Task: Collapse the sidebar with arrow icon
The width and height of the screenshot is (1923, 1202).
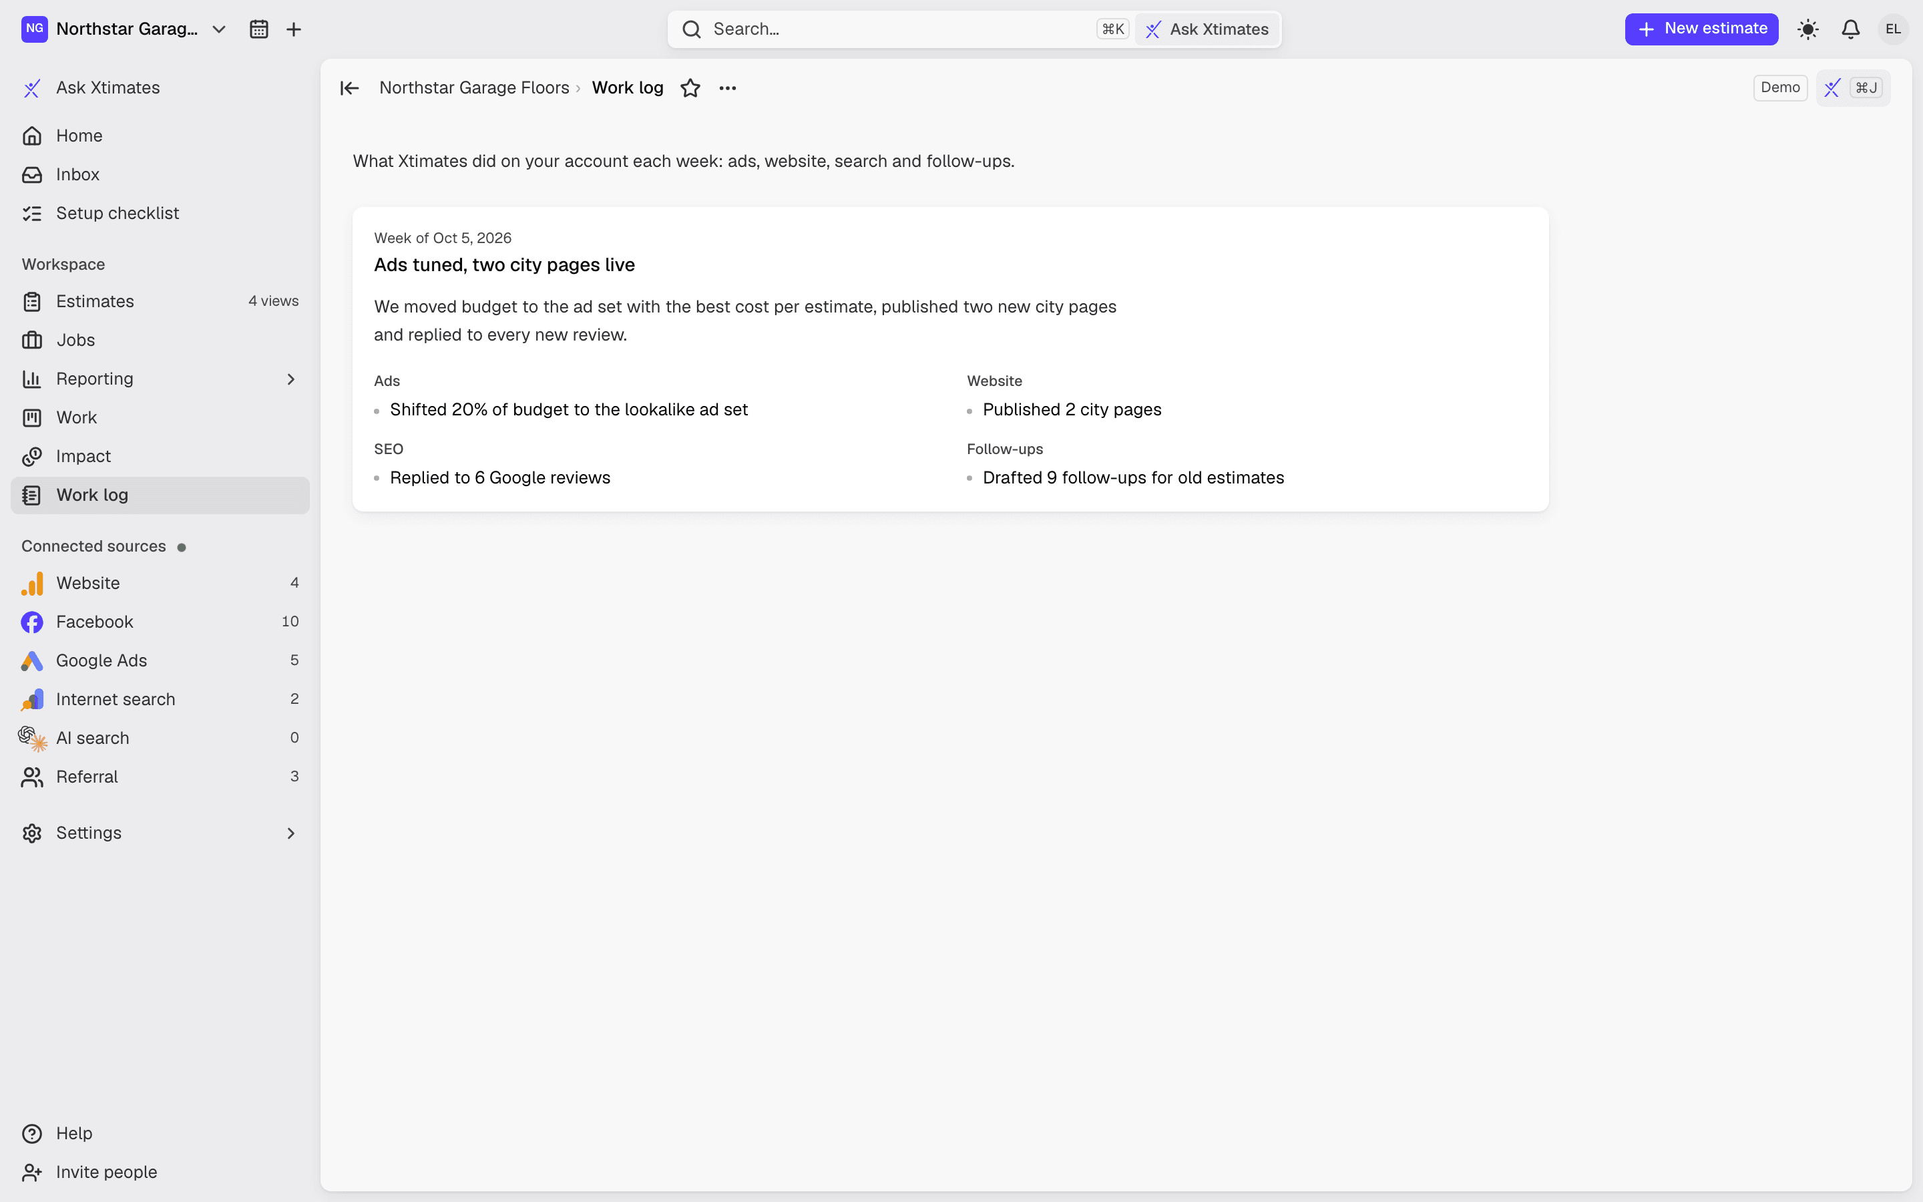Action: 350,88
